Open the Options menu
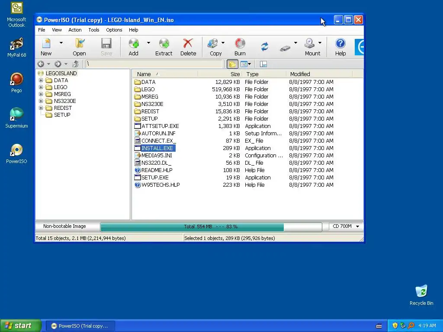The width and height of the screenshot is (443, 332). (x=114, y=30)
